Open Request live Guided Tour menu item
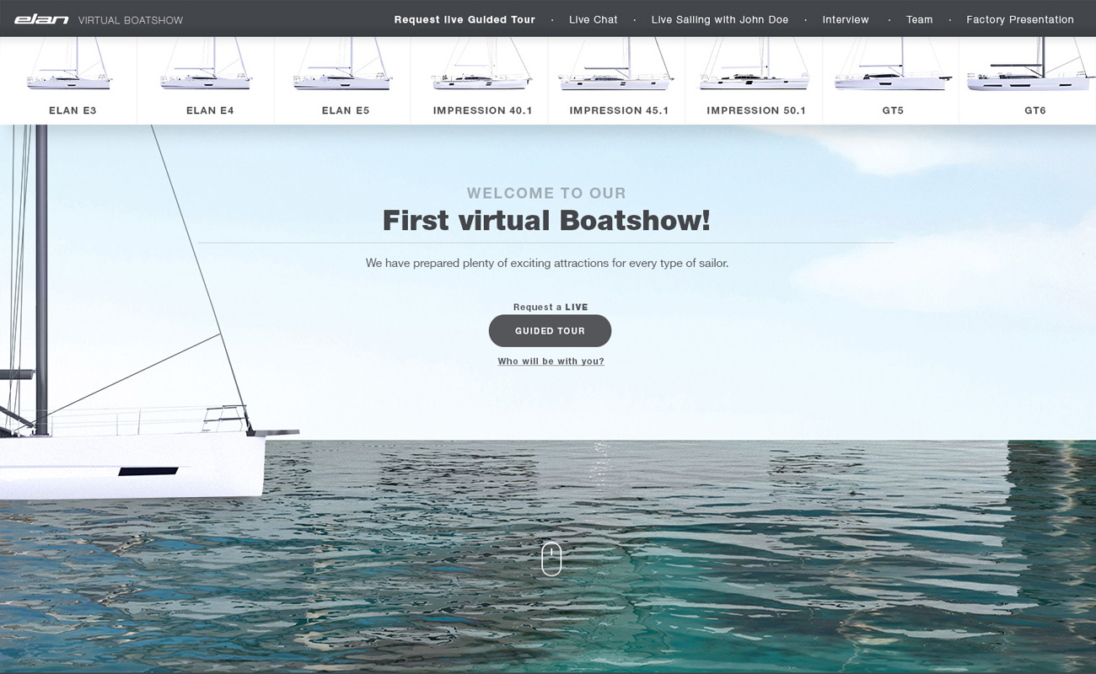Image resolution: width=1096 pixels, height=674 pixels. (x=465, y=19)
